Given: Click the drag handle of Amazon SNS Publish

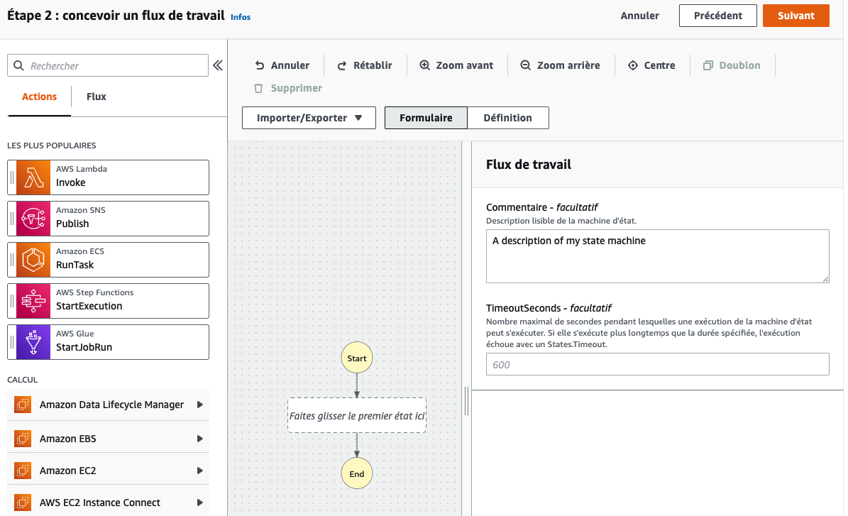Looking at the screenshot, I should 12,219.
